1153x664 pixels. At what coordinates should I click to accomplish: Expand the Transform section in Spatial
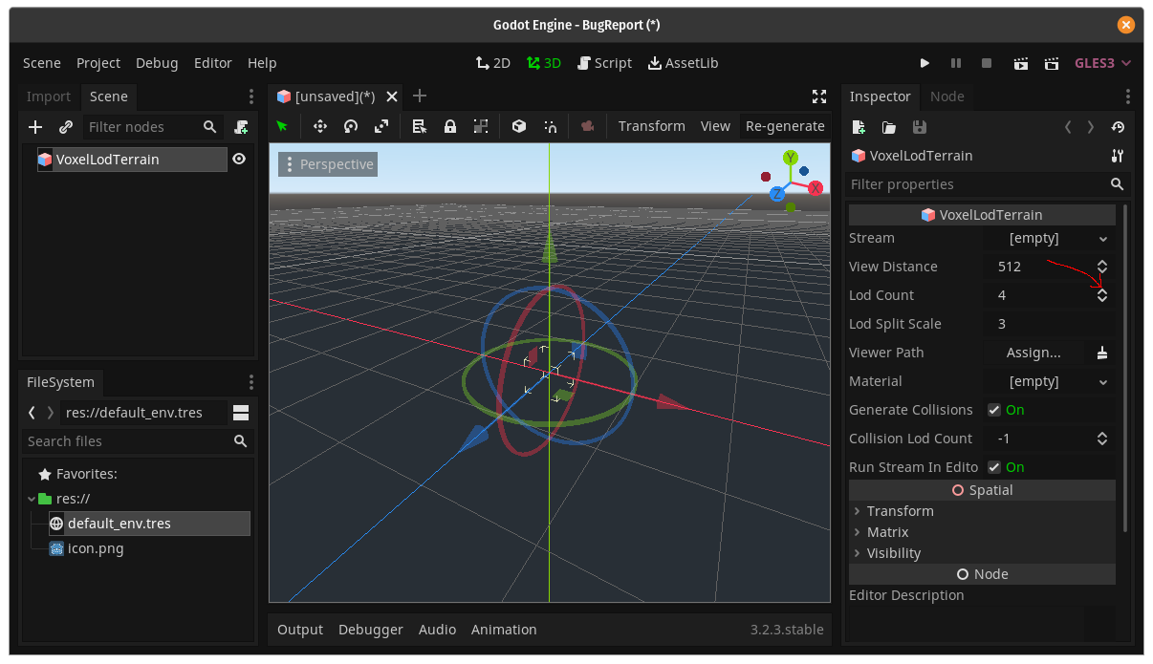[895, 510]
